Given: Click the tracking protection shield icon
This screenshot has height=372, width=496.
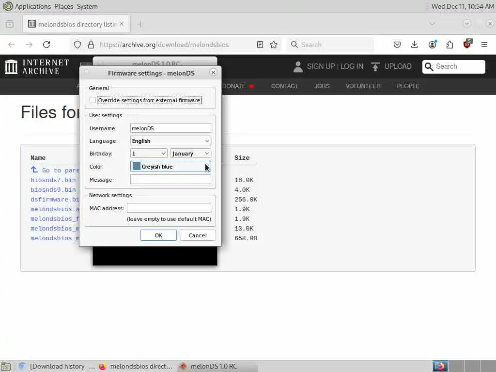Looking at the screenshot, I should [77, 45].
